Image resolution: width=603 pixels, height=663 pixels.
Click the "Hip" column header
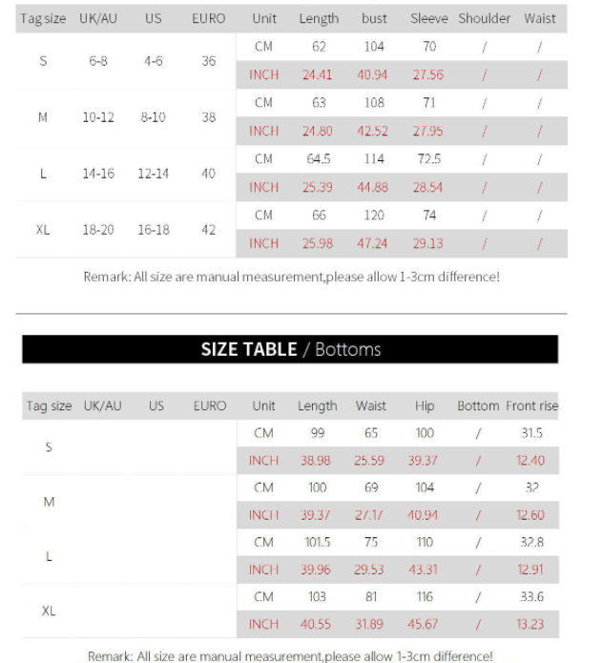(425, 405)
